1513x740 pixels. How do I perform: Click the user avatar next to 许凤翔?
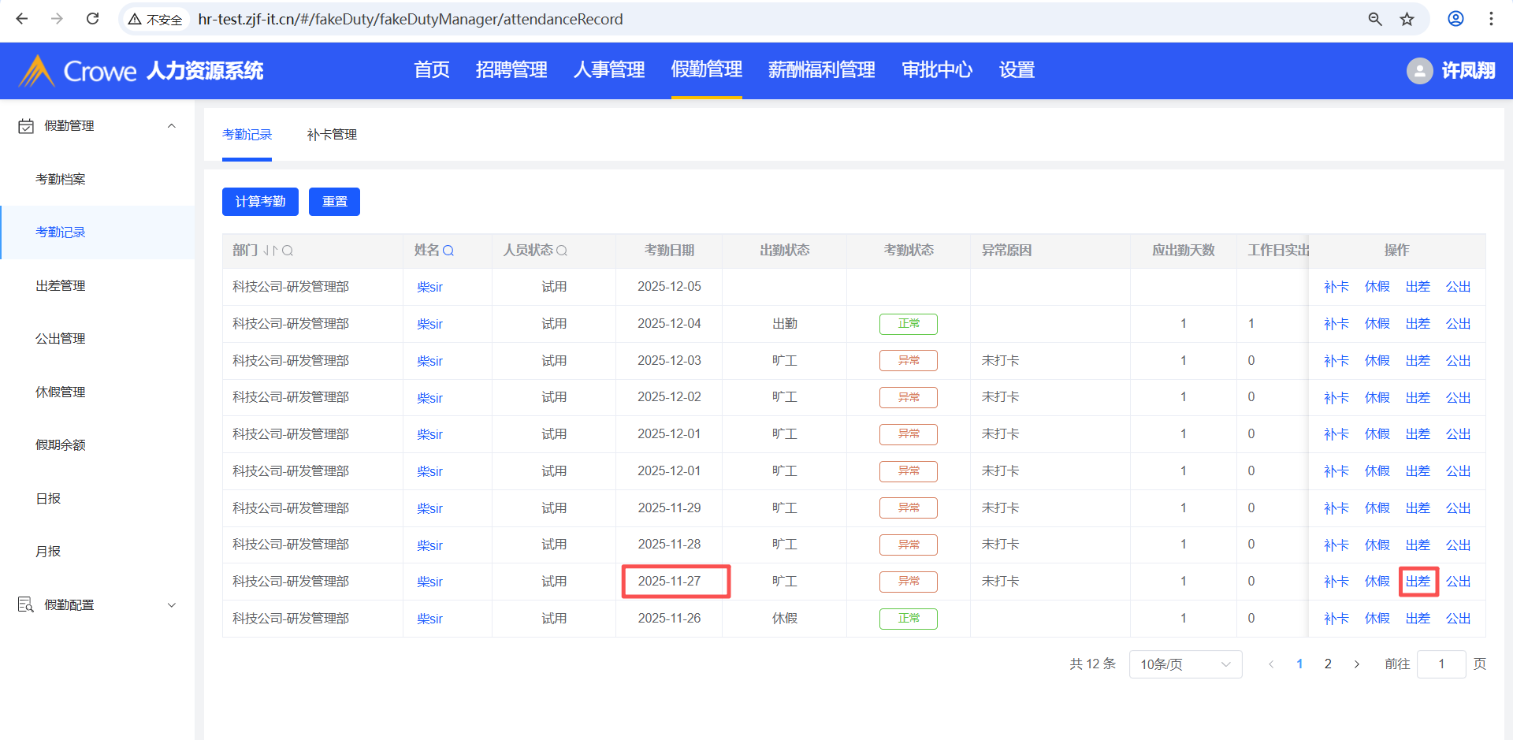click(1419, 71)
